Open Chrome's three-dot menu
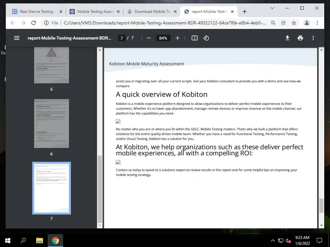This screenshot has height=247, width=330. tap(317, 23)
